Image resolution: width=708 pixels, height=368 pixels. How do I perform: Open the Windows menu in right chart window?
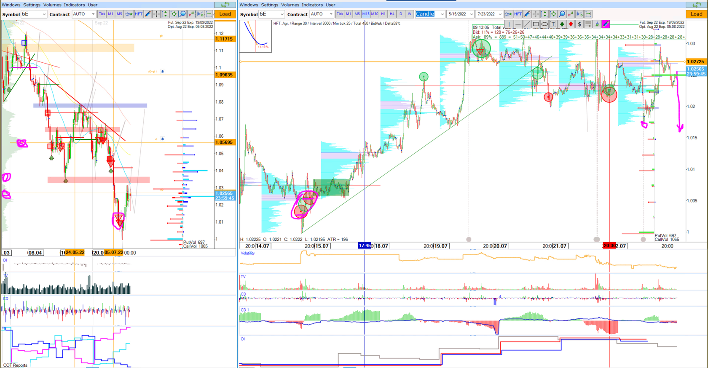(249, 5)
